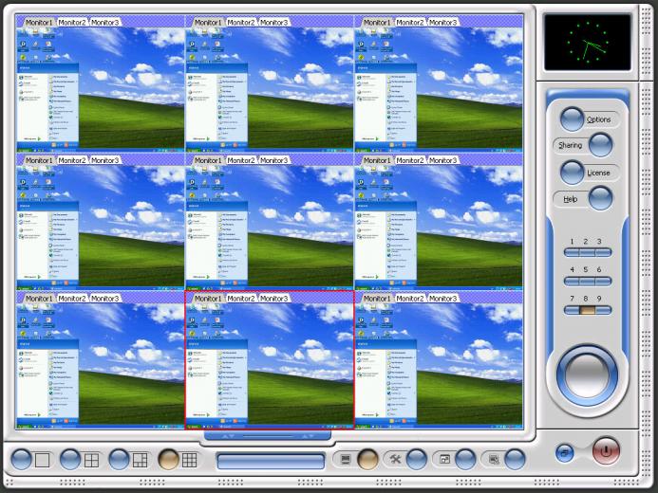
Task: Select the top-left remote desktop thumbnail
Action: pyautogui.click(x=101, y=89)
